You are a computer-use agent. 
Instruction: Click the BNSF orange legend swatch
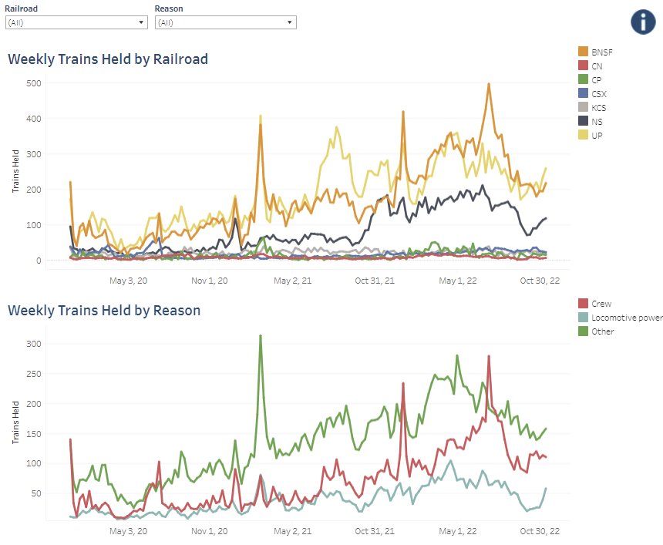(584, 52)
